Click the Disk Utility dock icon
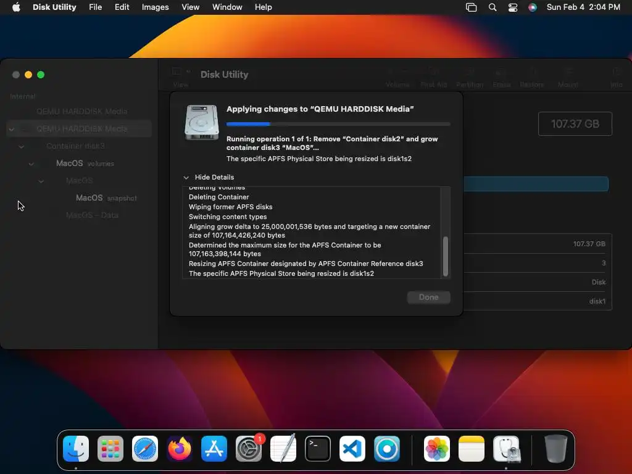 tap(507, 449)
